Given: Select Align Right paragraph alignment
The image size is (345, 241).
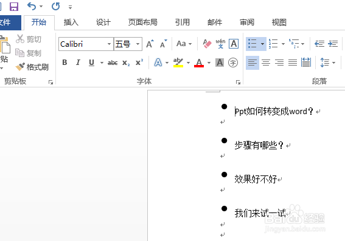Looking at the screenshot, I should coord(279,63).
